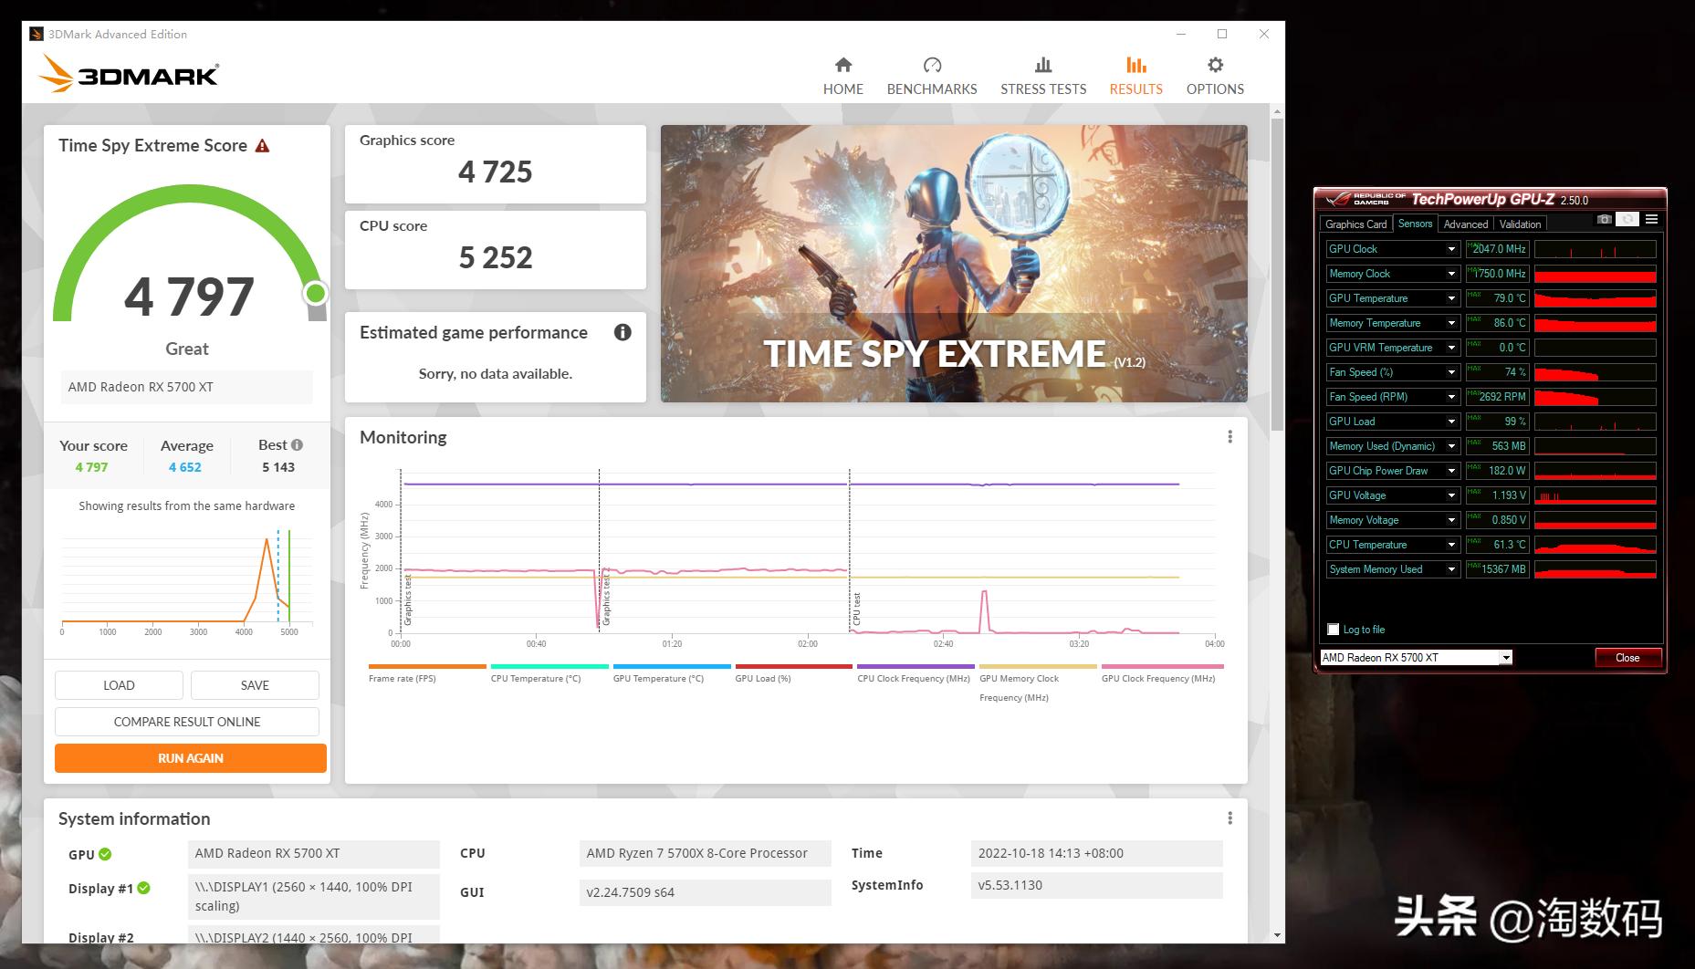Open the Monitoring panel three-dot menu
This screenshot has width=1695, height=969.
1229,437
